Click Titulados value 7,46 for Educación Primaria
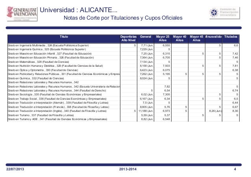Image resolution: width=251 pixels, height=177 pixels. 235,58
